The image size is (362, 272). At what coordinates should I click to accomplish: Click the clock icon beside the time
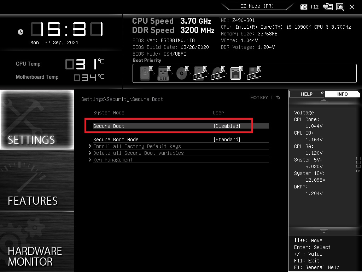pos(21,32)
